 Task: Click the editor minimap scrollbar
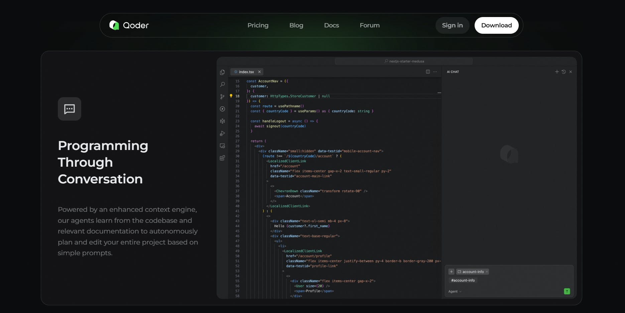[439, 93]
